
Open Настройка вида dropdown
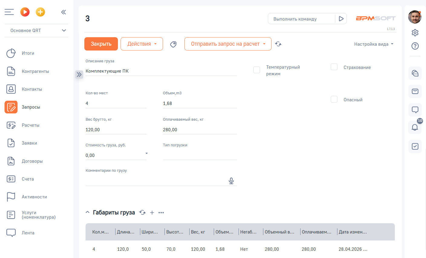click(374, 44)
